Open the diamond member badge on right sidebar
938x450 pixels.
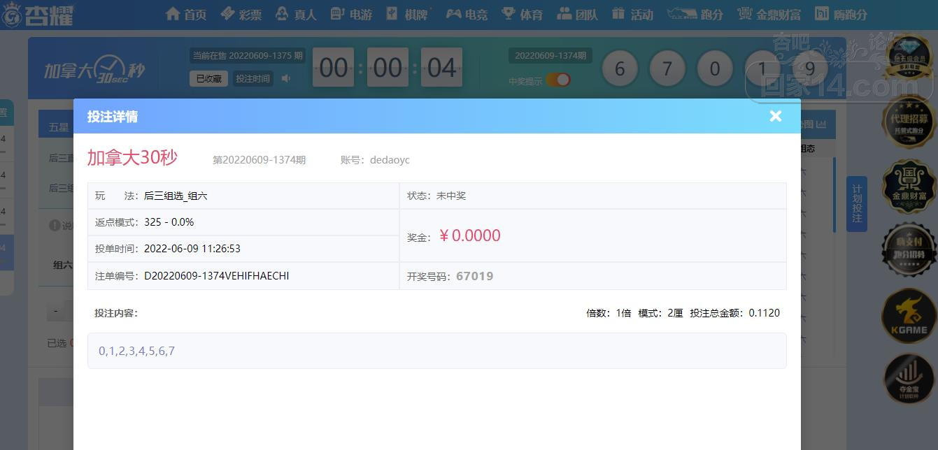[x=909, y=59]
